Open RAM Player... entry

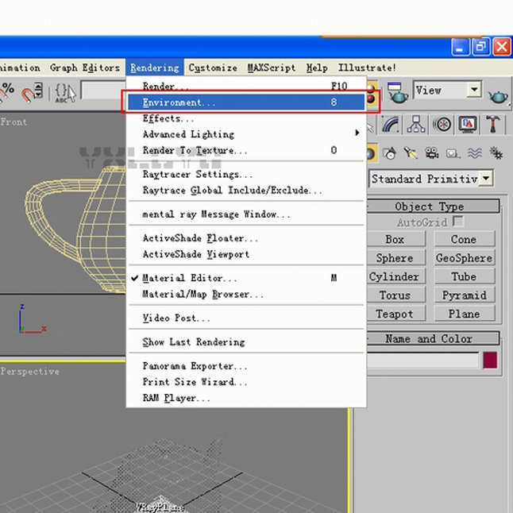pos(246,398)
